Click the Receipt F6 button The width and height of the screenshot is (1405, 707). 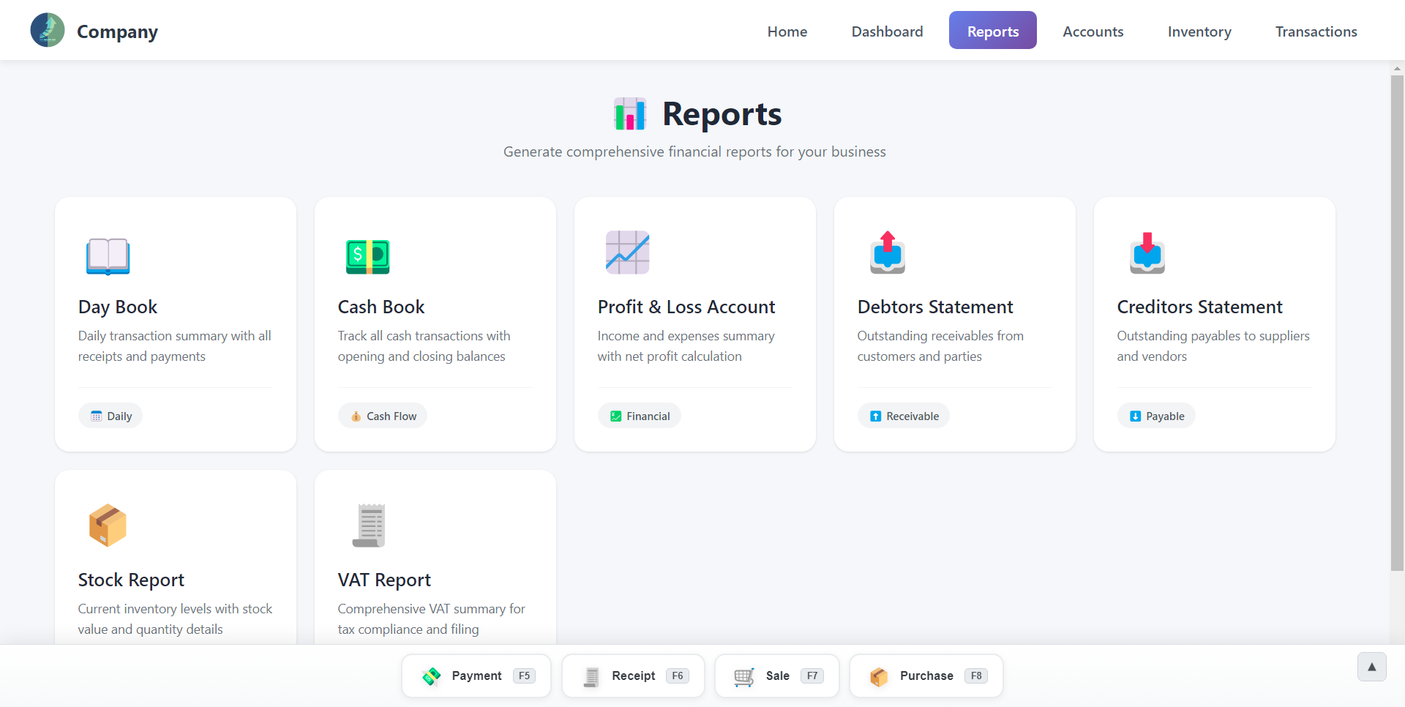pos(633,676)
